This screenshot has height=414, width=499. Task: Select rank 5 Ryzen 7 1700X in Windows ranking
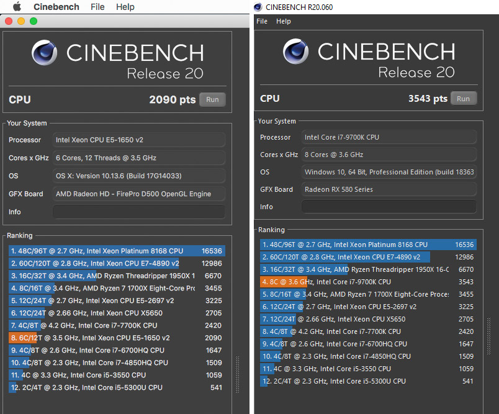pyautogui.click(x=368, y=294)
